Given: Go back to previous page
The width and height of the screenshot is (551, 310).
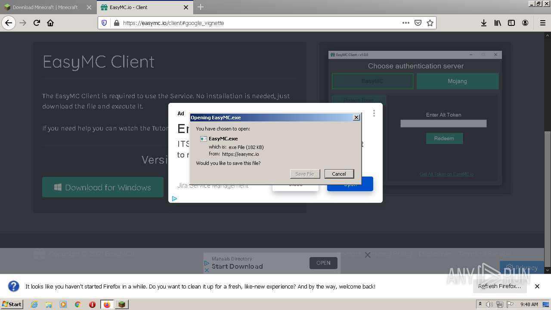Looking at the screenshot, I should 9,23.
